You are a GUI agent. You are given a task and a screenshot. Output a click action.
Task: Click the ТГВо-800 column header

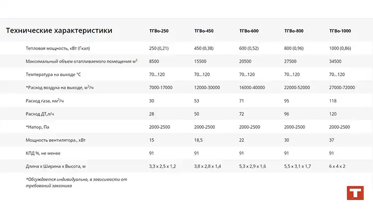point(294,31)
